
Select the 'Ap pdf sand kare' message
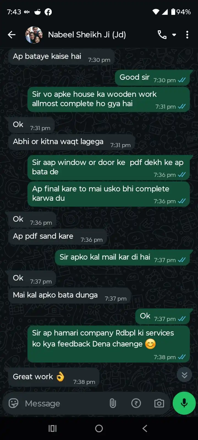coord(58,237)
